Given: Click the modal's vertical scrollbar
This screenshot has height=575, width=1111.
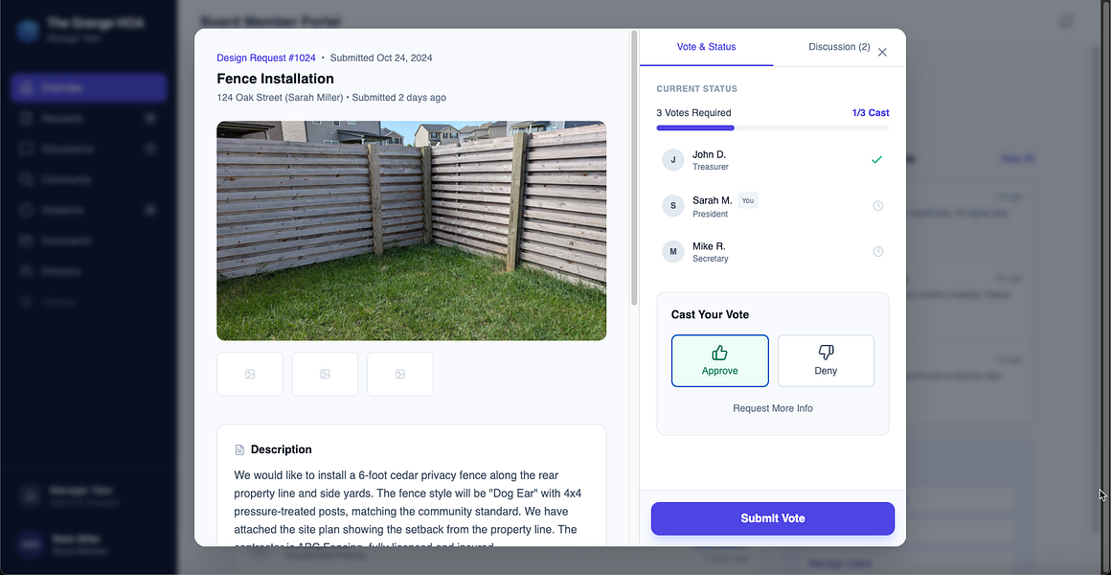Looking at the screenshot, I should pyautogui.click(x=634, y=169).
